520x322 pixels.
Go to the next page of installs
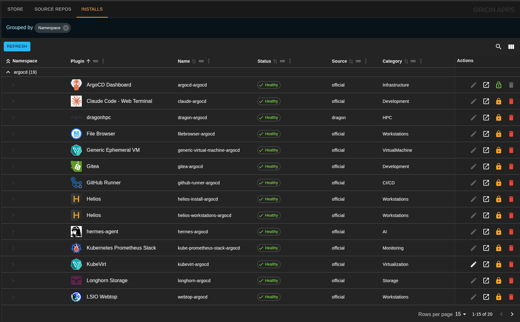tap(512, 314)
